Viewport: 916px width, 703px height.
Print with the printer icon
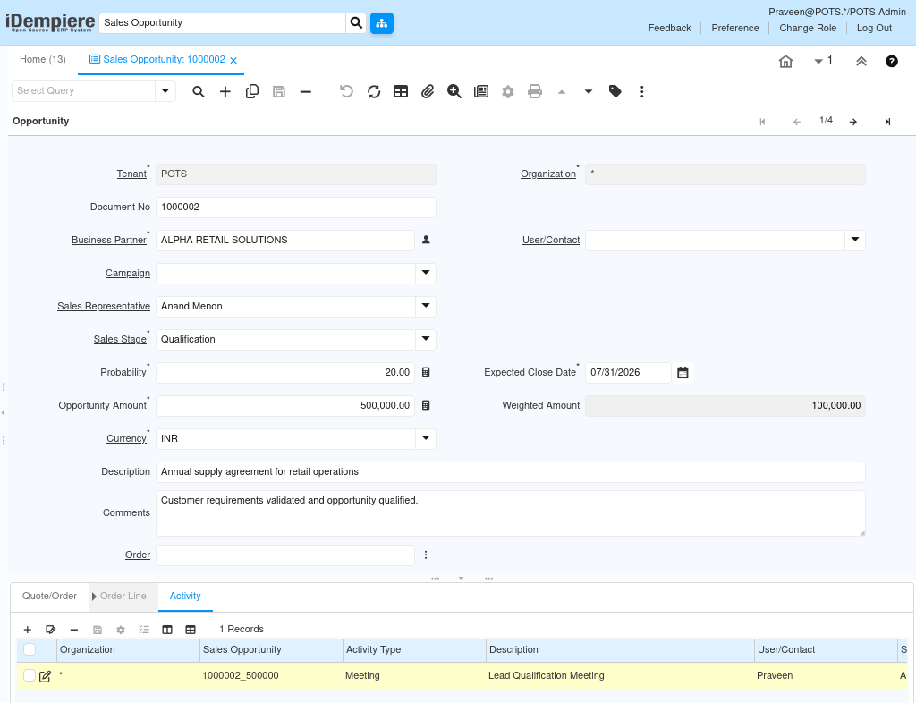[535, 91]
